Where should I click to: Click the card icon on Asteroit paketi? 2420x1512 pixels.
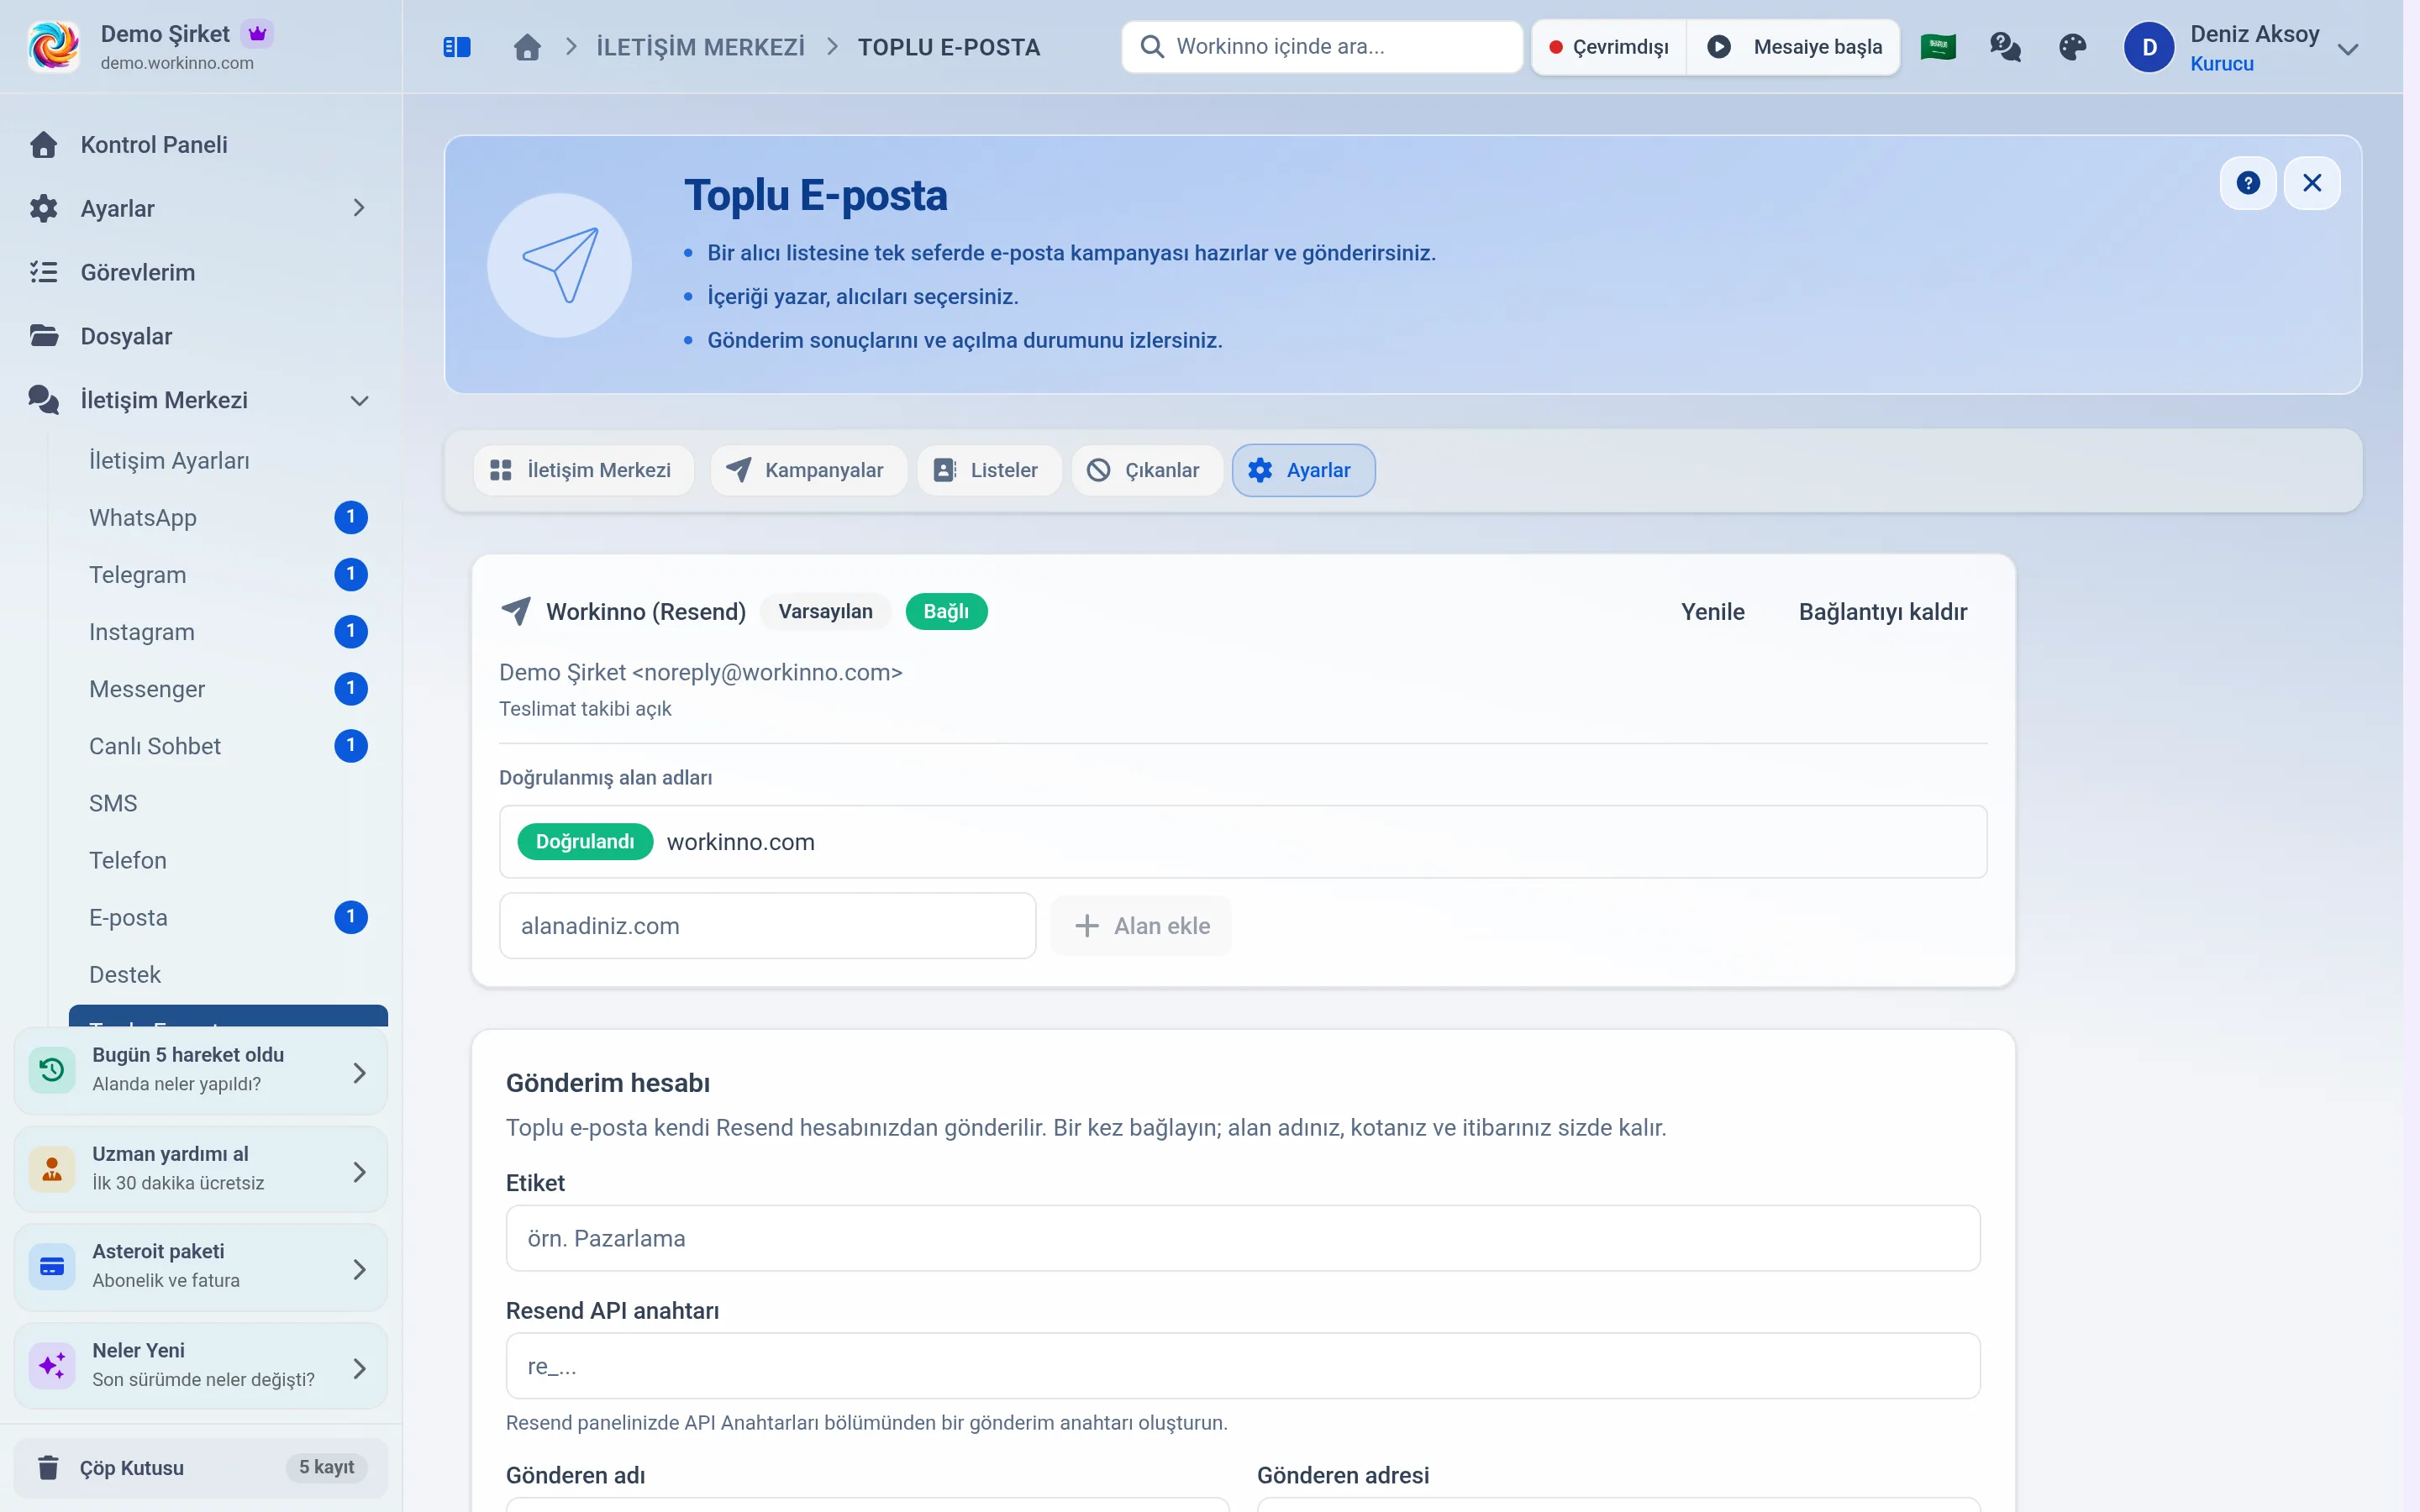(52, 1267)
